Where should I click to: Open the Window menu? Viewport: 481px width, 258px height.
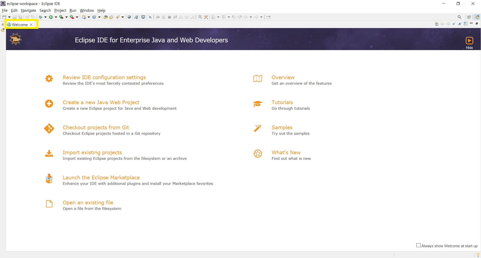[87, 10]
